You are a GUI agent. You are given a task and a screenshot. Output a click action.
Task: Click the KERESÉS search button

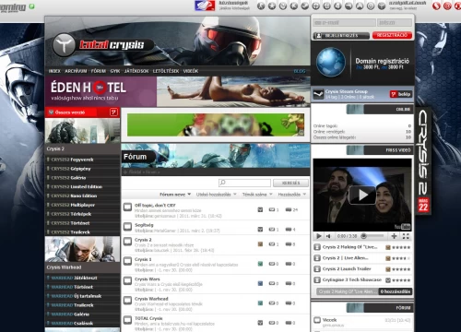pyautogui.click(x=290, y=183)
